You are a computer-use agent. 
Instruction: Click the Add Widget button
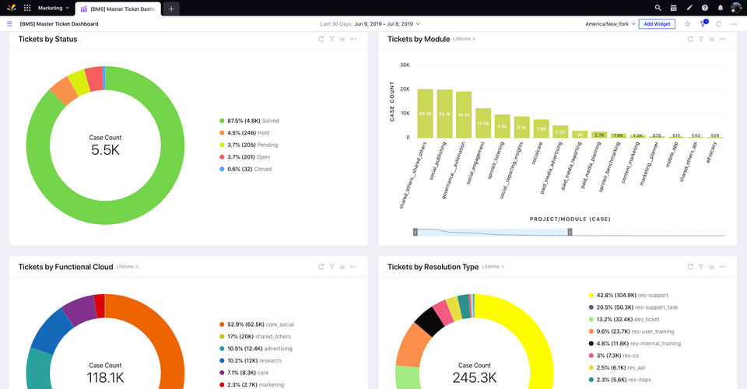tap(657, 24)
